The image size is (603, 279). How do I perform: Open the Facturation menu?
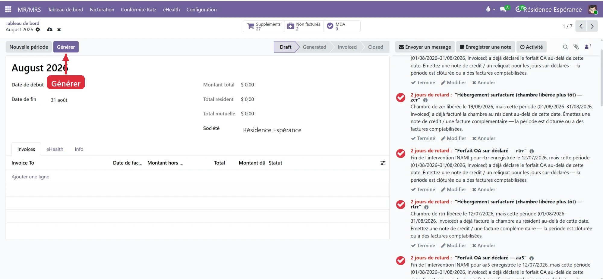[102, 10]
